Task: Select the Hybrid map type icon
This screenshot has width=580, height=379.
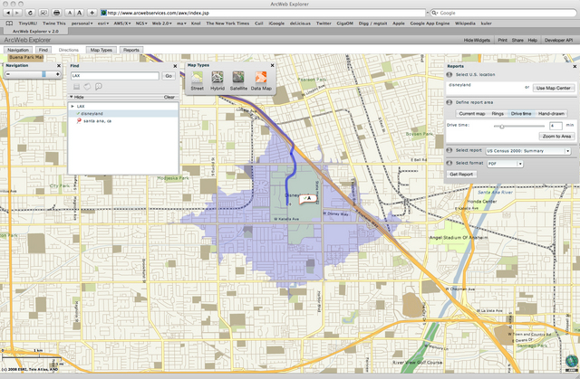Action: (217, 78)
